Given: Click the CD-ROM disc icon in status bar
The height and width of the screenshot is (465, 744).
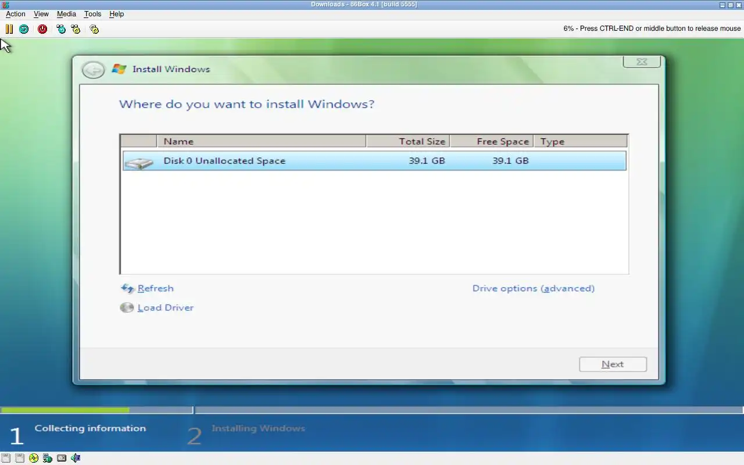Looking at the screenshot, I should 34,458.
